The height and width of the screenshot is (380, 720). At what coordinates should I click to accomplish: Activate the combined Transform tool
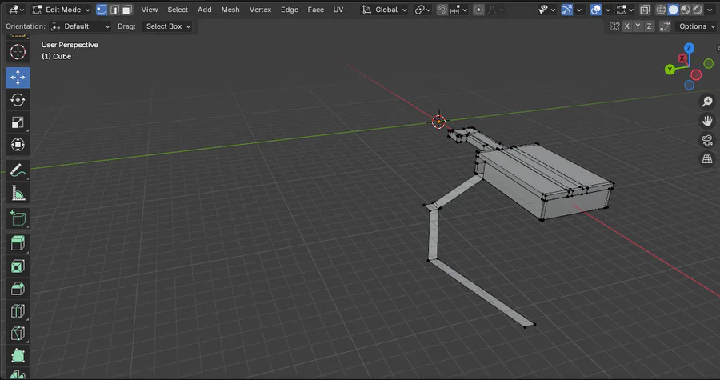pos(18,145)
